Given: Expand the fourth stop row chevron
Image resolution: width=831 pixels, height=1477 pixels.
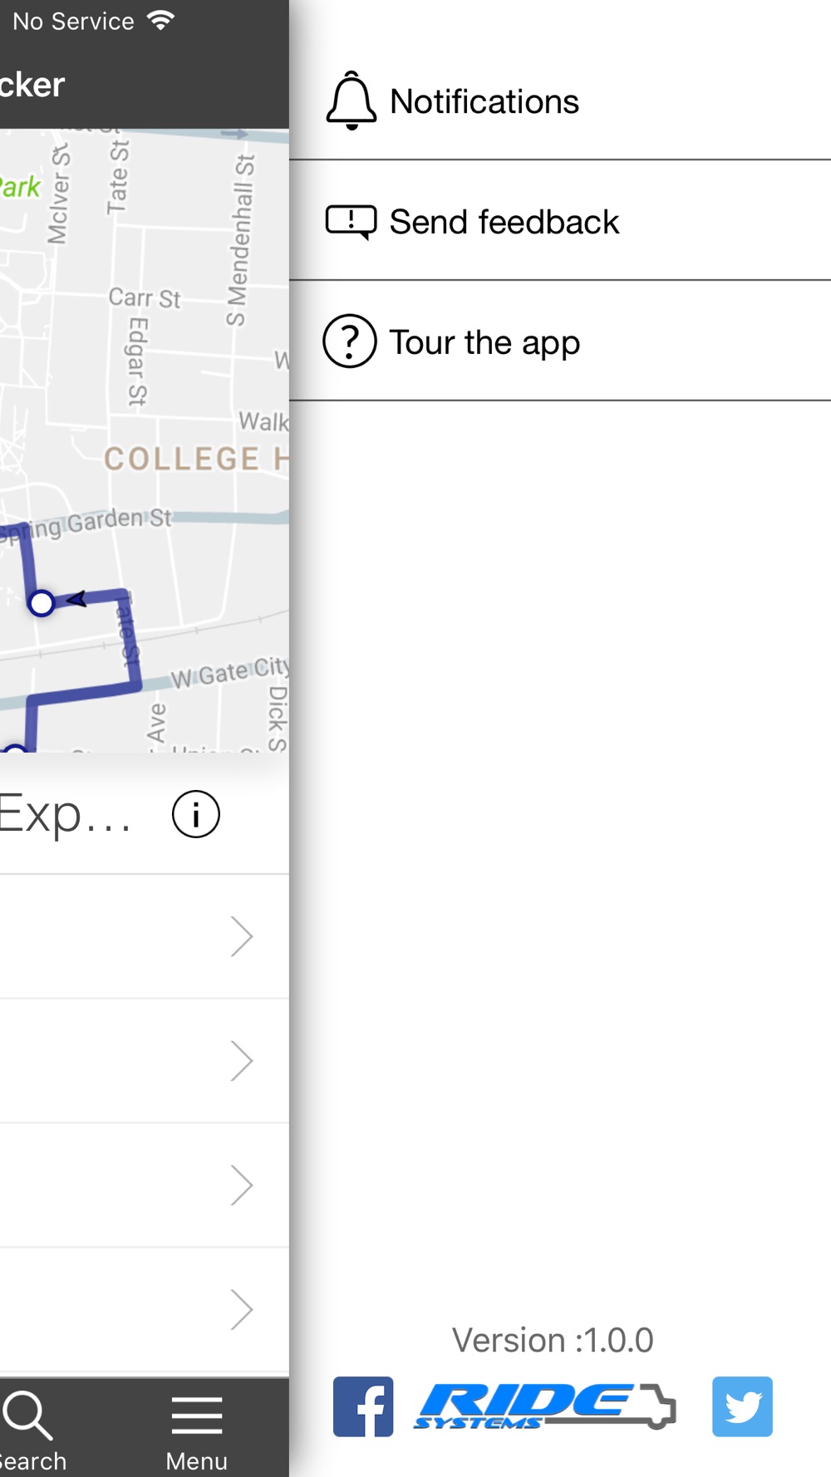Looking at the screenshot, I should (241, 1310).
